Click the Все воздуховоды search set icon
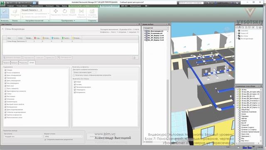 (239, 39)
